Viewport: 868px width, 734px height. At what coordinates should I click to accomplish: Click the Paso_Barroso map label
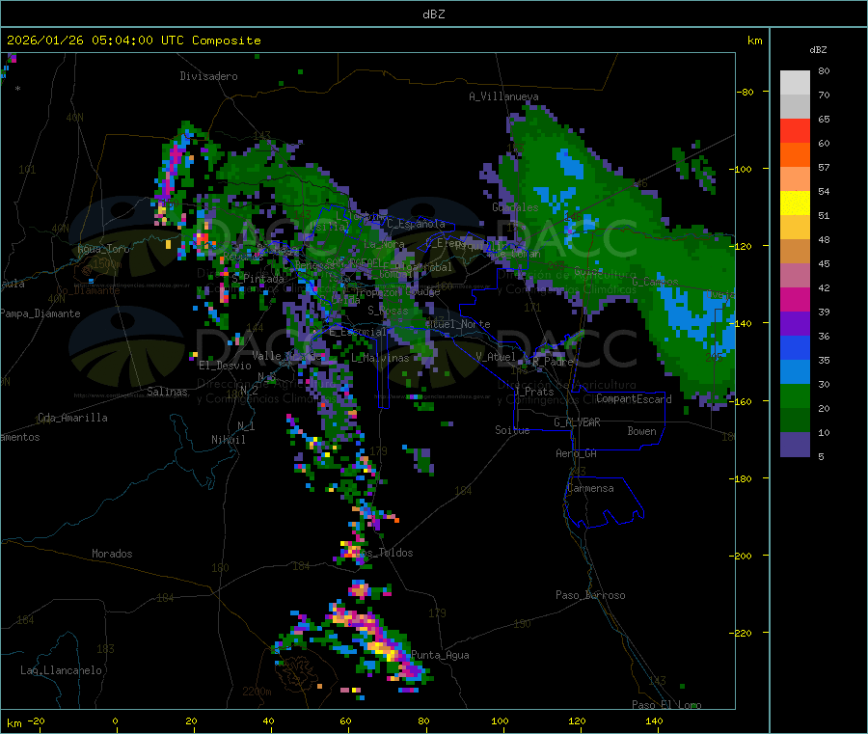coord(590,595)
